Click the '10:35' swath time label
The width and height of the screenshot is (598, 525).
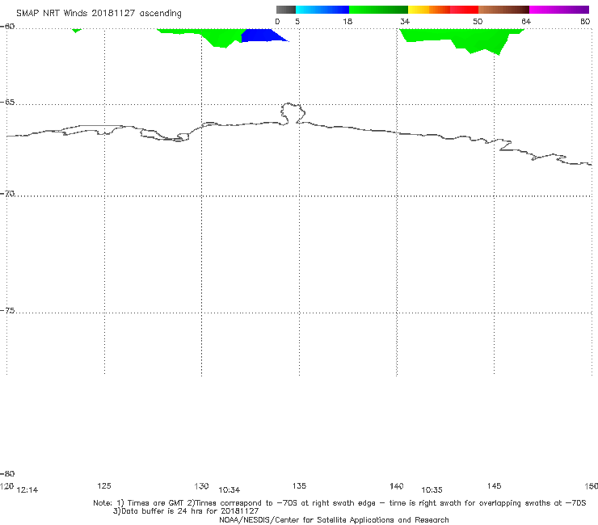click(x=432, y=490)
